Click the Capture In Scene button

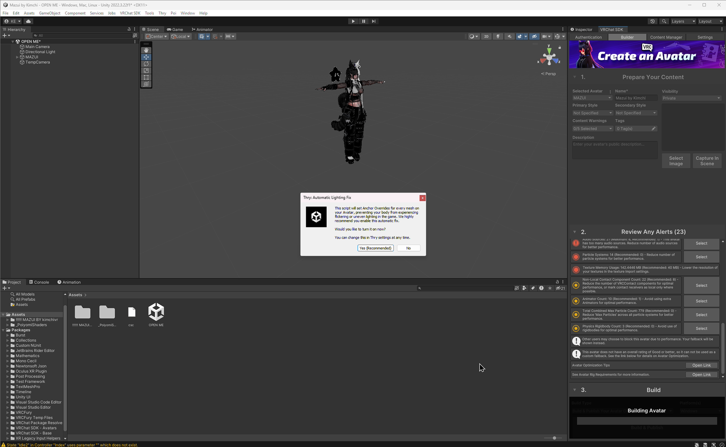point(707,161)
